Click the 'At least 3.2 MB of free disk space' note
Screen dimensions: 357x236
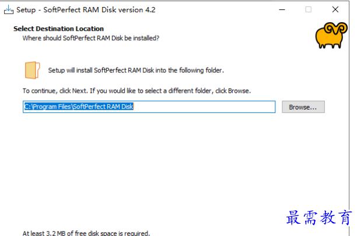tap(86, 233)
